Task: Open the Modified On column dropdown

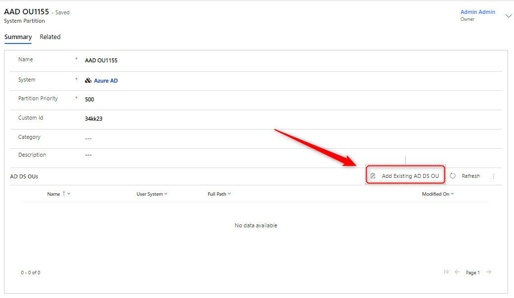Action: tap(437, 194)
